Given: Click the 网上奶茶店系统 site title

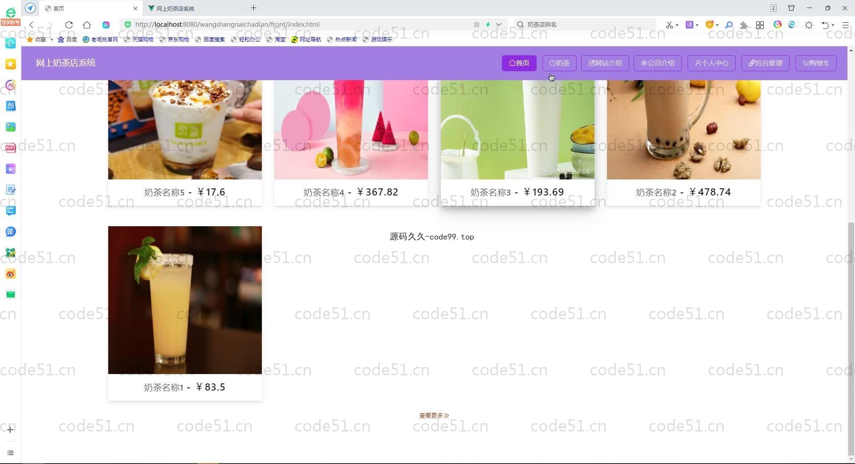Looking at the screenshot, I should [x=66, y=63].
